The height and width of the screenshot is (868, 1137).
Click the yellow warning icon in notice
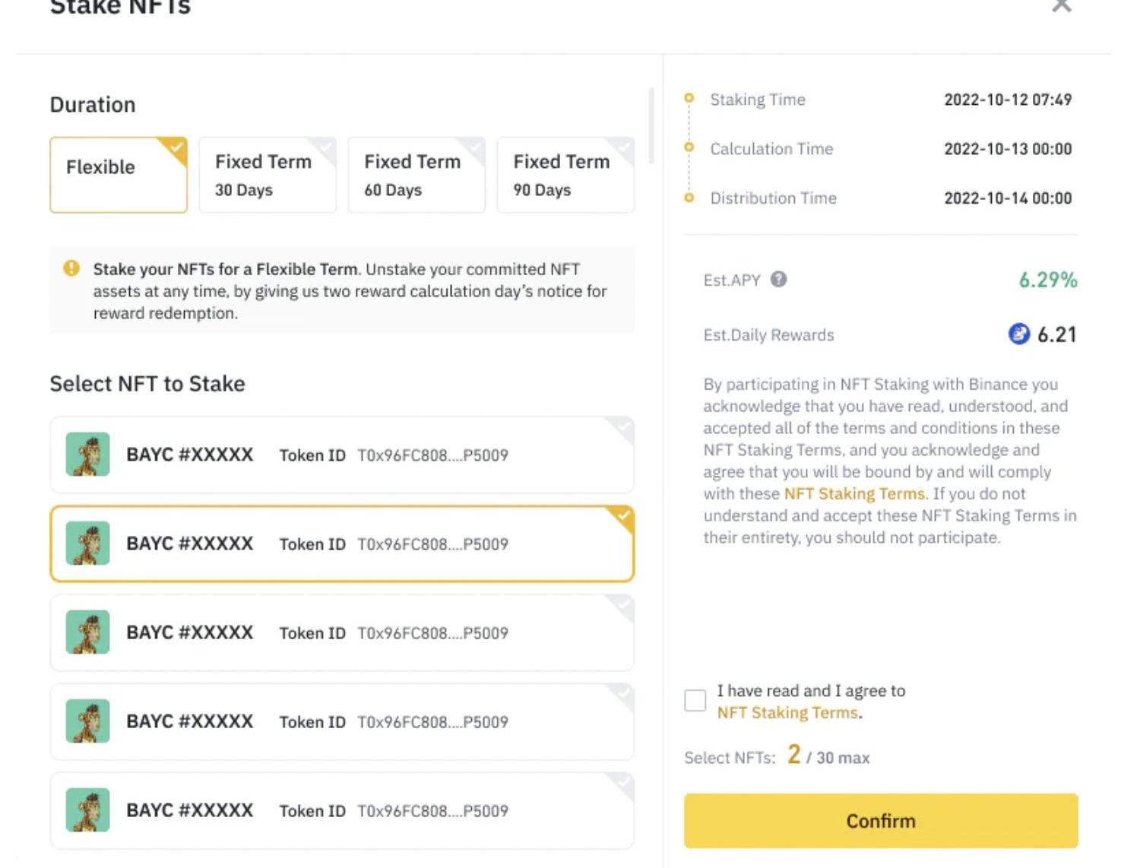71,268
